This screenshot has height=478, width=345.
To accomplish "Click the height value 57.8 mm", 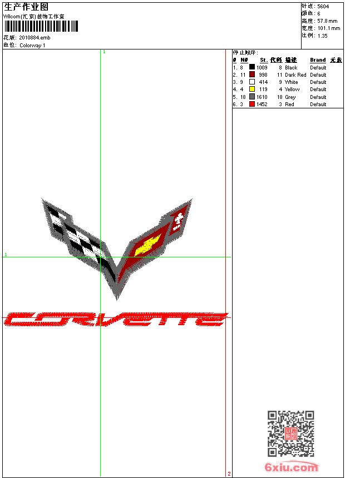I will click(327, 21).
